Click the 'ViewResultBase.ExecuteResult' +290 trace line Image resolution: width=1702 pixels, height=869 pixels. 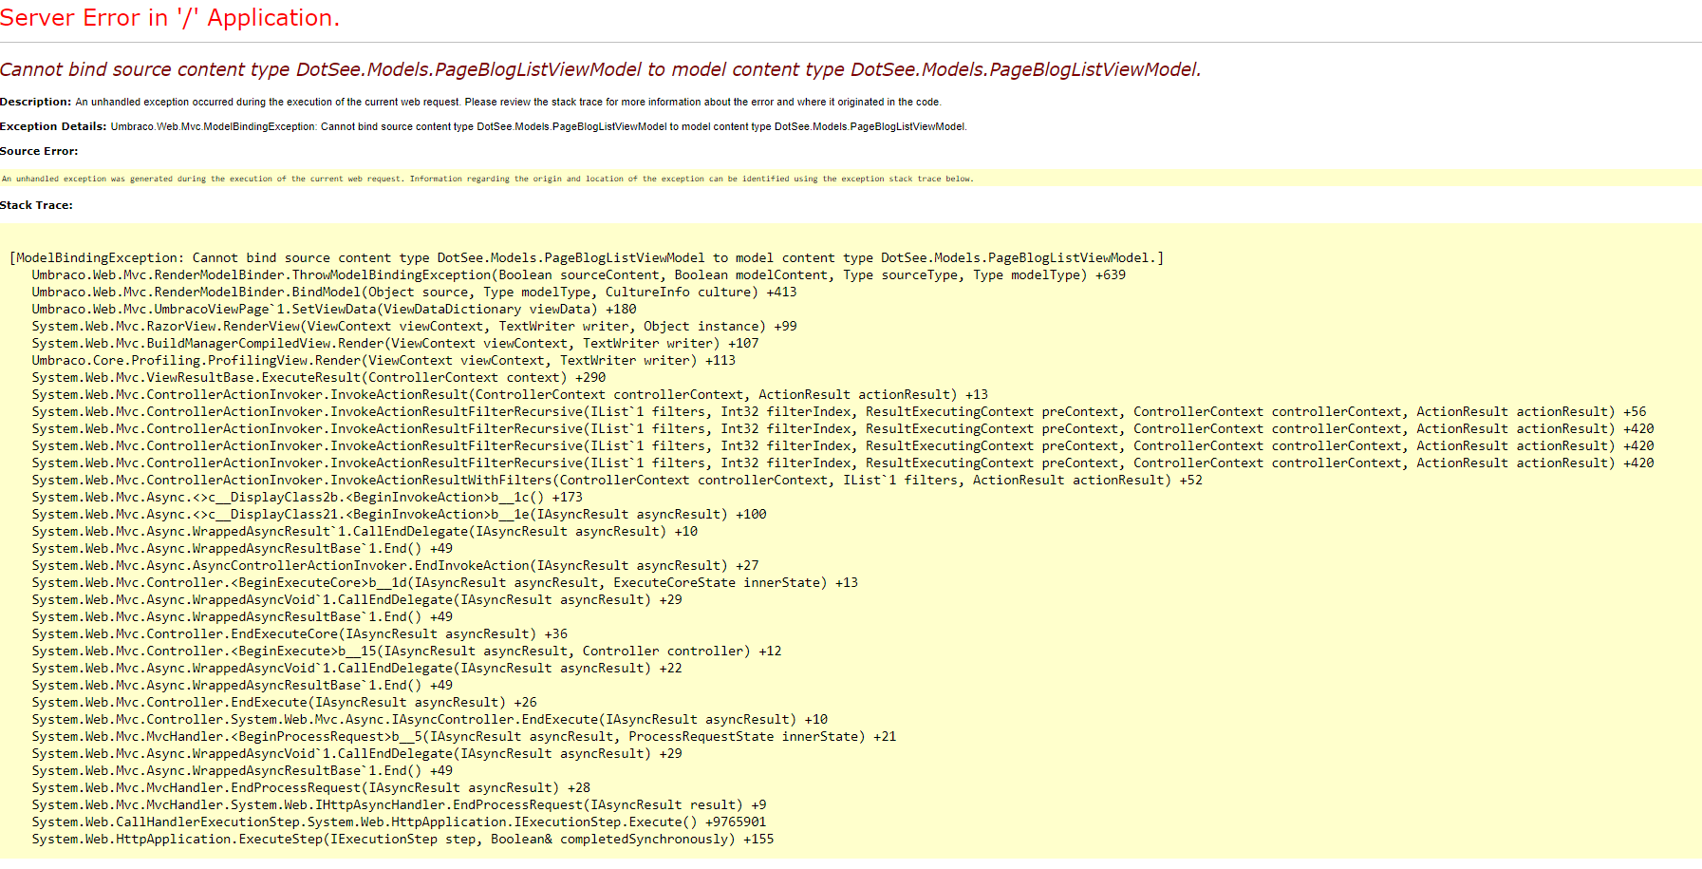319,377
